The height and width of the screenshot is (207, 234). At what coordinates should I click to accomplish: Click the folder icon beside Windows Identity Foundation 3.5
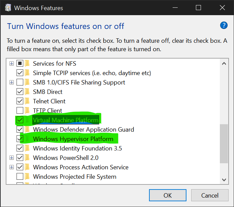[x=27, y=148]
